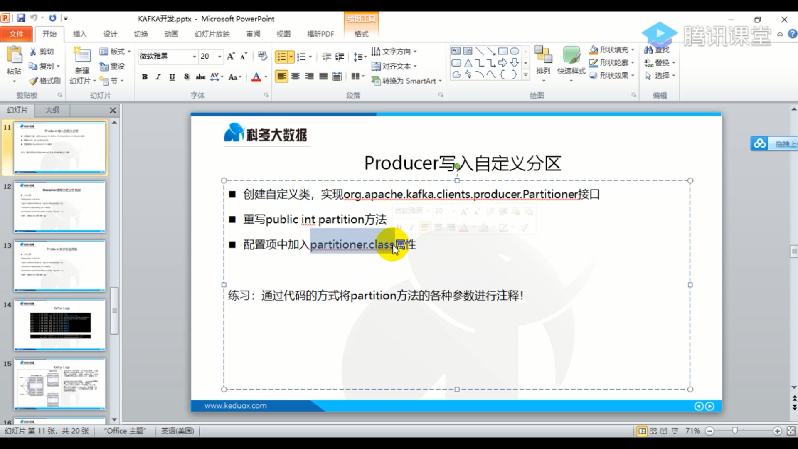This screenshot has width=798, height=449.
Task: Click the Save icon in quick access toolbar
Action: click(x=21, y=18)
